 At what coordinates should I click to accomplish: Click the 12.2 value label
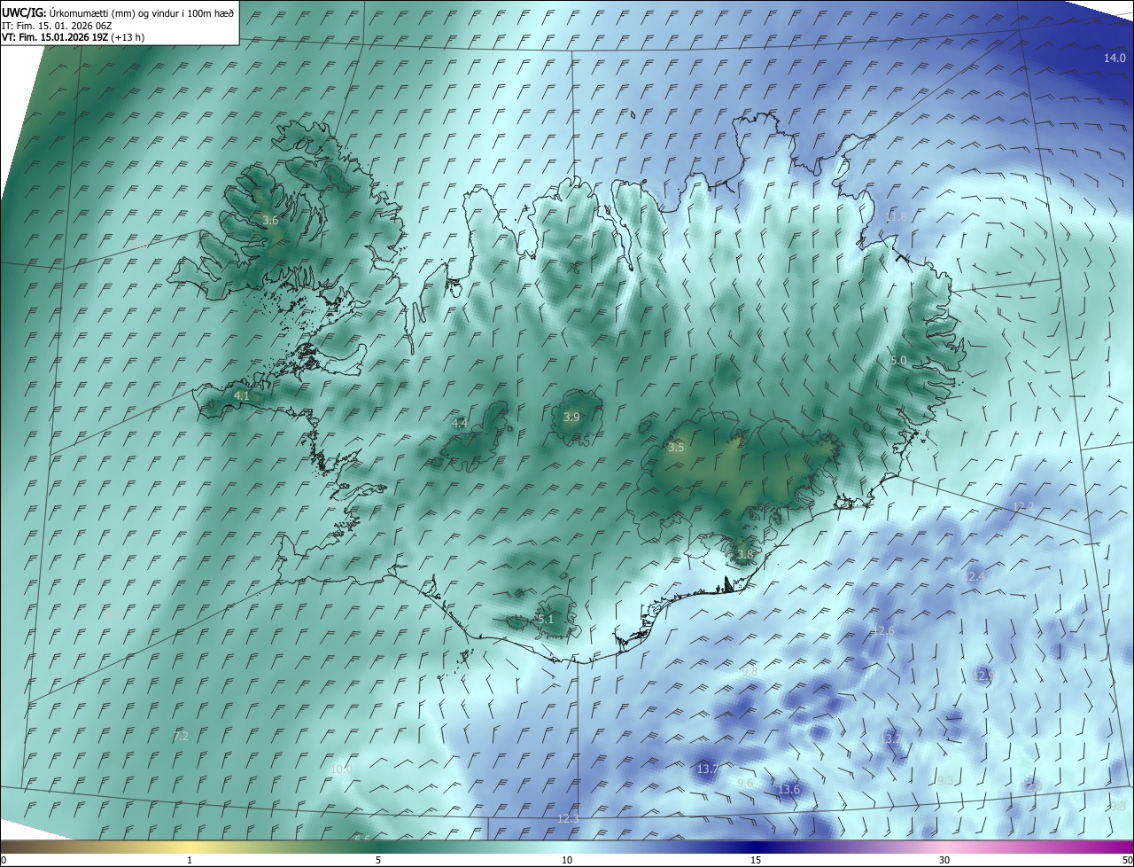pyautogui.click(x=1023, y=506)
